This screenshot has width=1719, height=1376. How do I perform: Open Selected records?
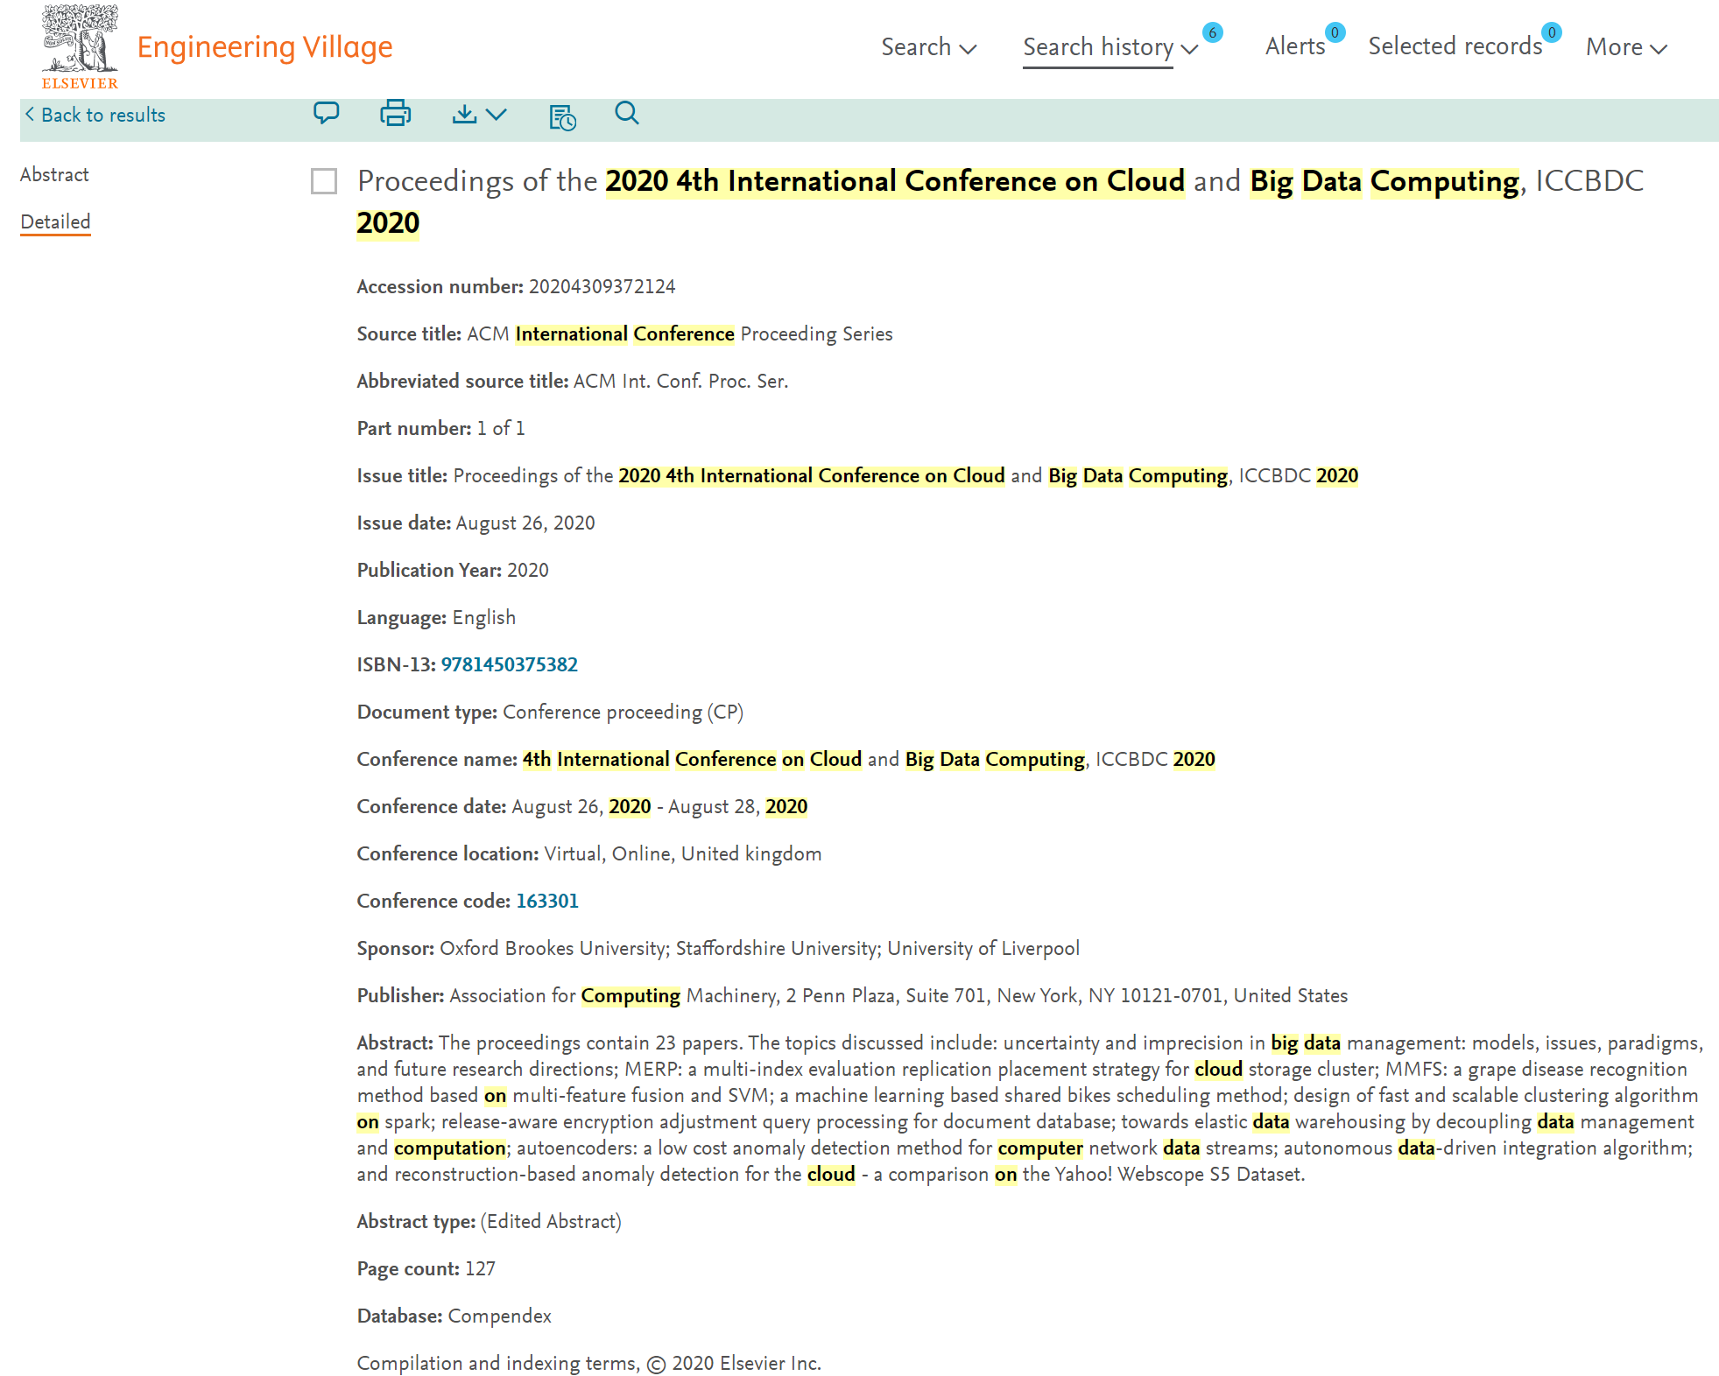pos(1455,46)
